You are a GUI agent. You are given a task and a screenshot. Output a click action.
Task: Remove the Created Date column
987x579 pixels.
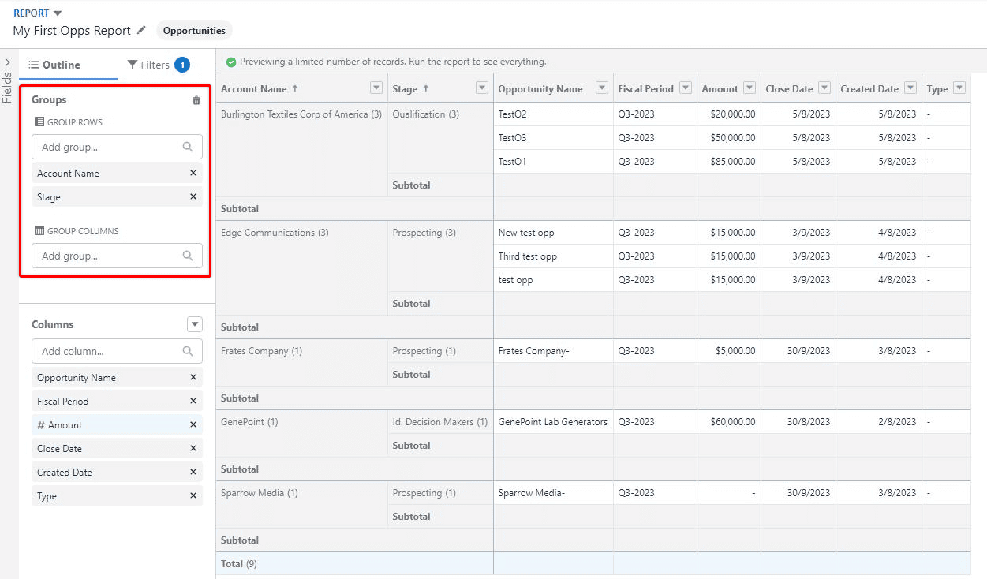(x=193, y=472)
